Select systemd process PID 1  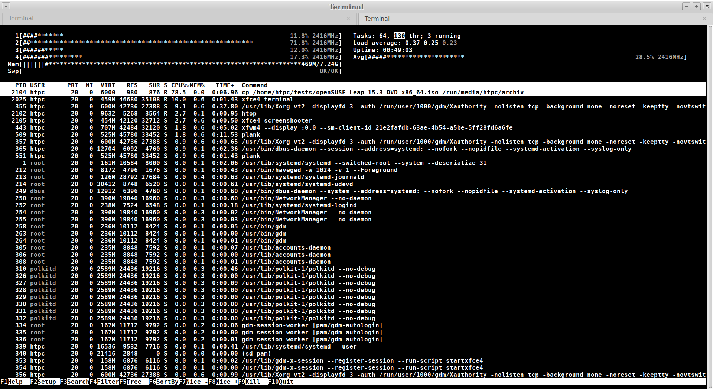click(353, 163)
